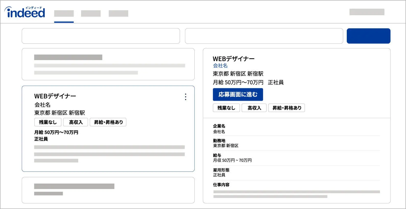Select WEBデザイナー title in job list card
This screenshot has height=209, width=406.
[x=55, y=96]
